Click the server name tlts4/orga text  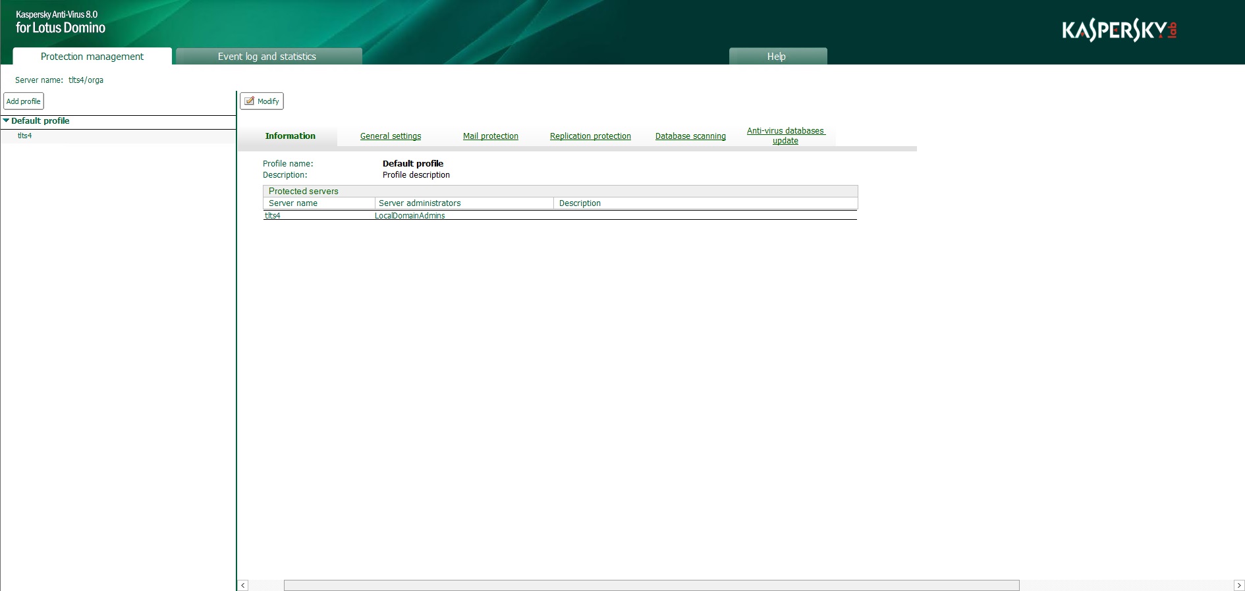86,80
